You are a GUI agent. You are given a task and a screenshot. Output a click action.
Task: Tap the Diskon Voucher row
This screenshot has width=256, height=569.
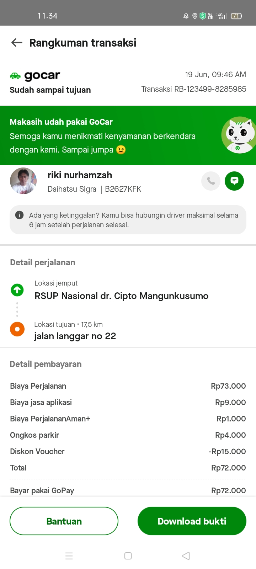[x=128, y=451]
